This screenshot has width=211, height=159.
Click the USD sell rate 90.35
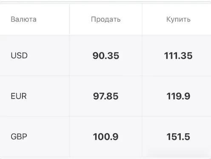pos(106,55)
